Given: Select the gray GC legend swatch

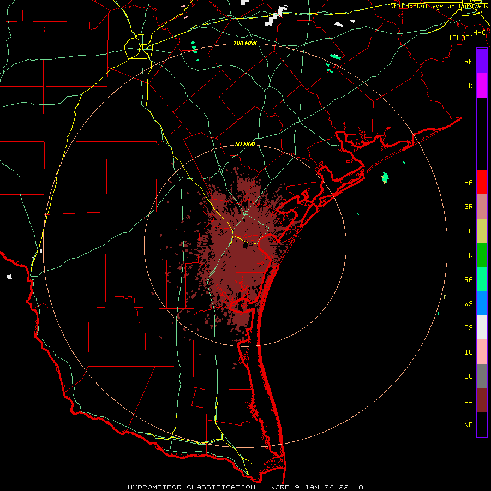Looking at the screenshot, I should coord(482,376).
